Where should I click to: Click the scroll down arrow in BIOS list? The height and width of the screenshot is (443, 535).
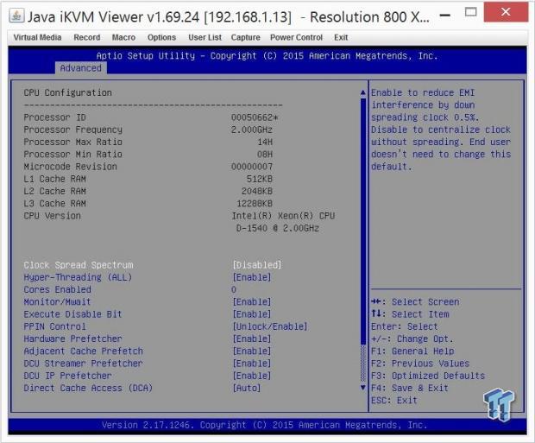click(x=363, y=388)
